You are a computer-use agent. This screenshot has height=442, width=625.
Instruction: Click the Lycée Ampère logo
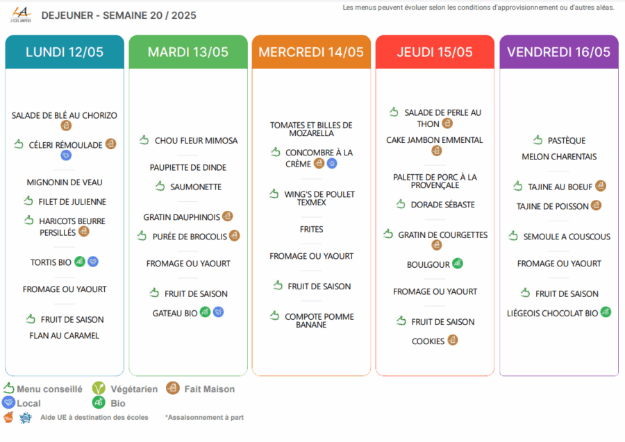[21, 15]
